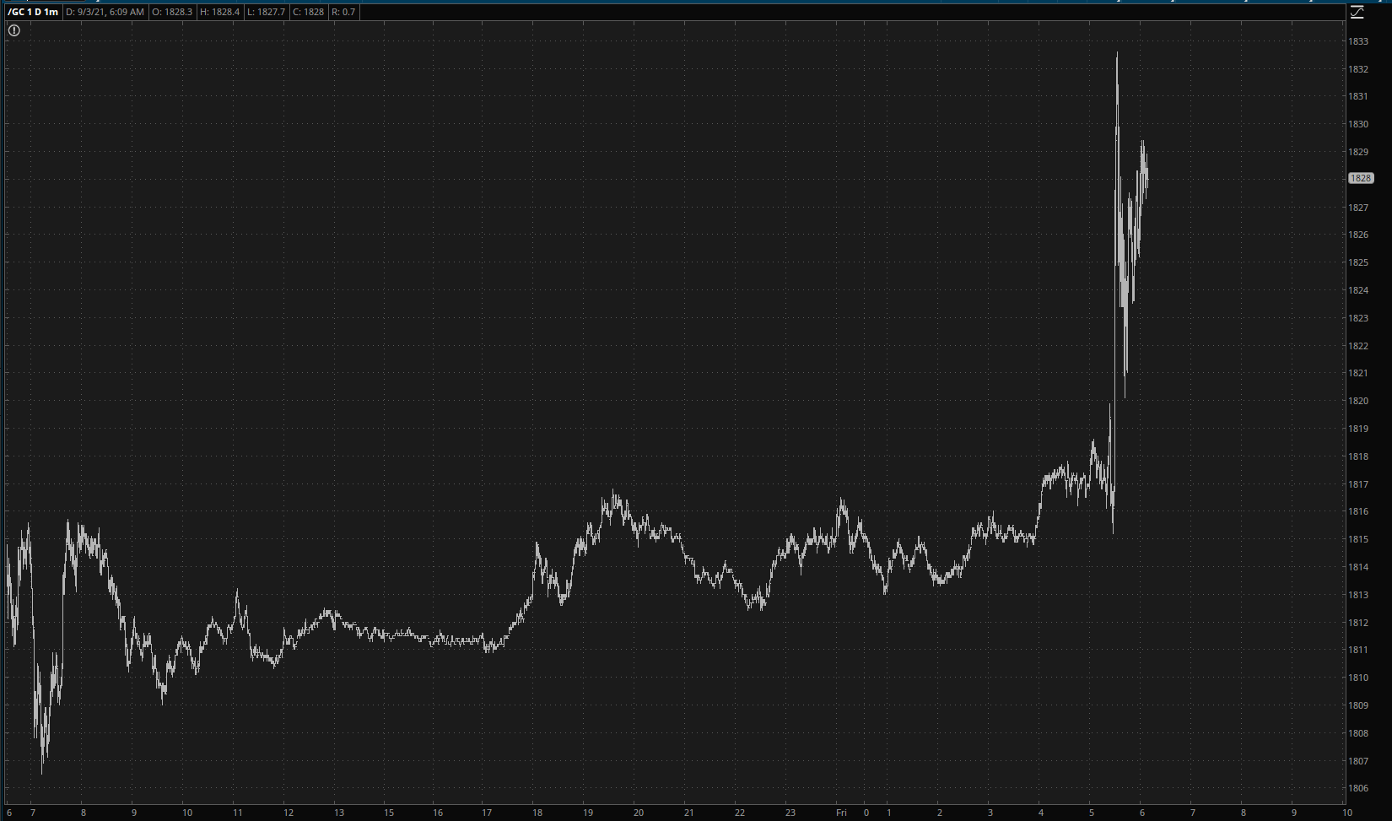Click the chart's lowest price point near 1807
The height and width of the screenshot is (821, 1392).
[42, 770]
